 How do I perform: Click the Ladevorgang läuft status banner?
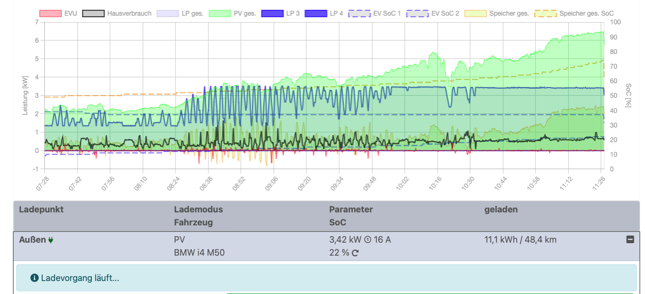pyautogui.click(x=326, y=278)
